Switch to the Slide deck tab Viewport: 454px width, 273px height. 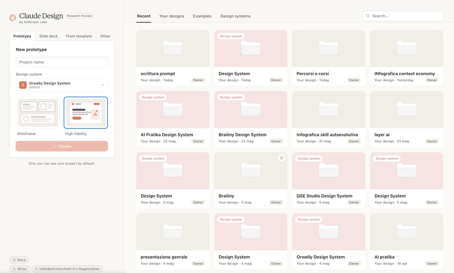coord(48,36)
